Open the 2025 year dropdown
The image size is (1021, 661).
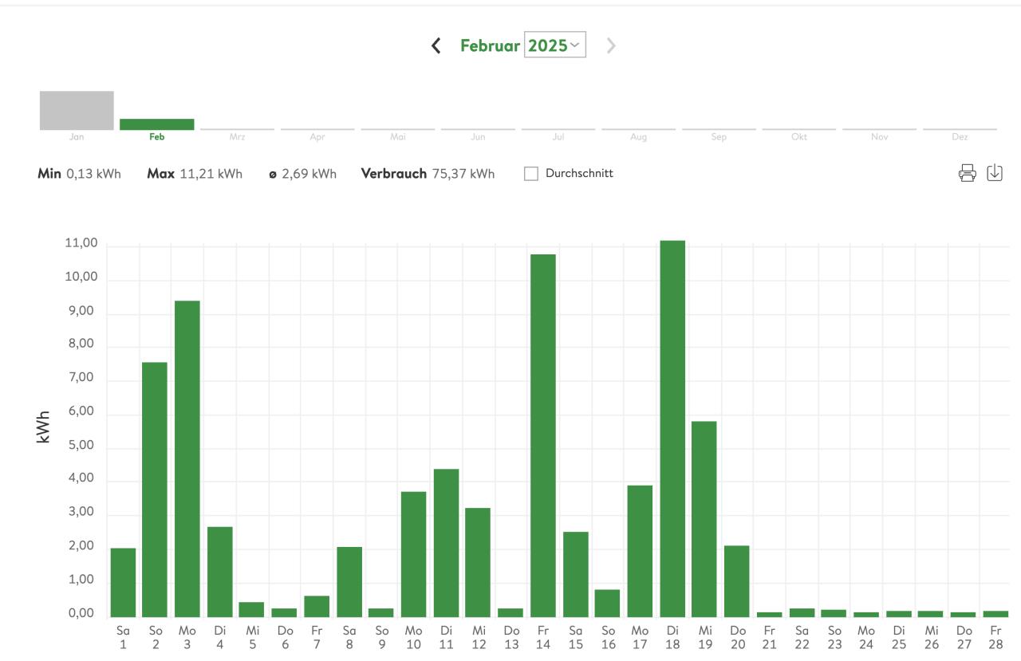pos(554,45)
